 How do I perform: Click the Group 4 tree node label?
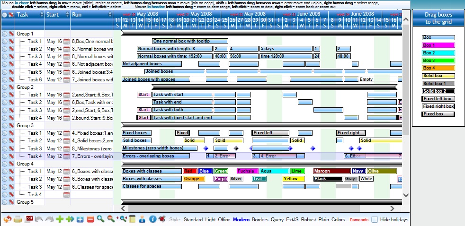click(x=25, y=164)
